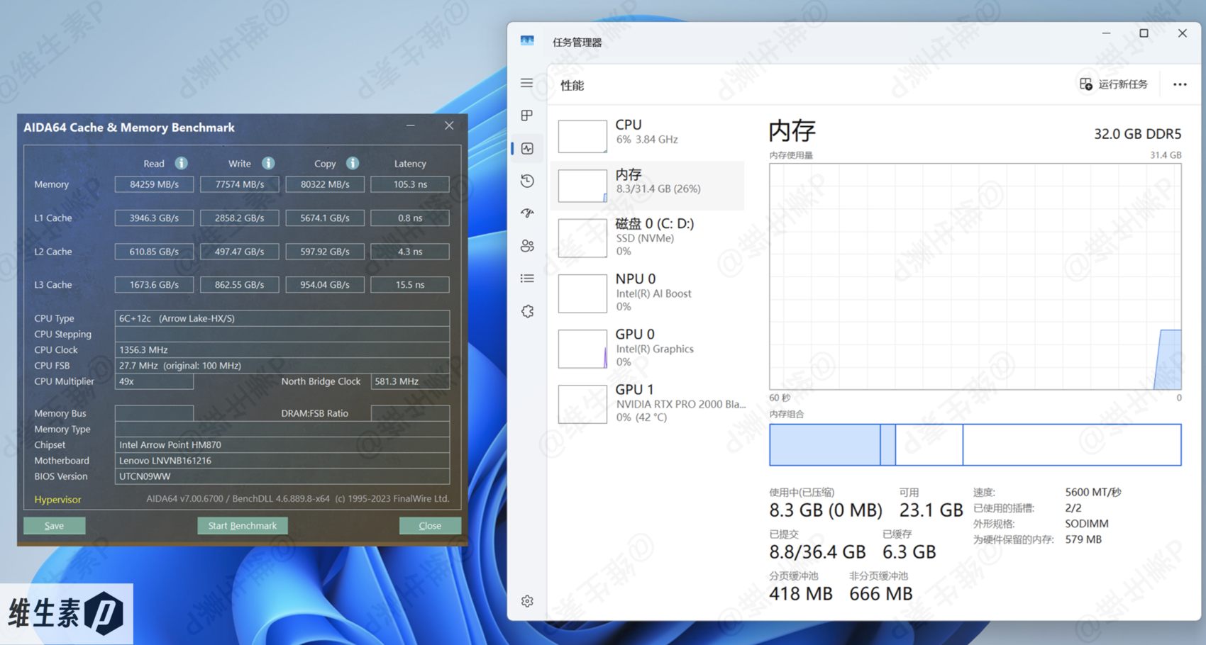Open the Services icon in Task Manager sidebar
The image size is (1206, 645).
coord(527,311)
